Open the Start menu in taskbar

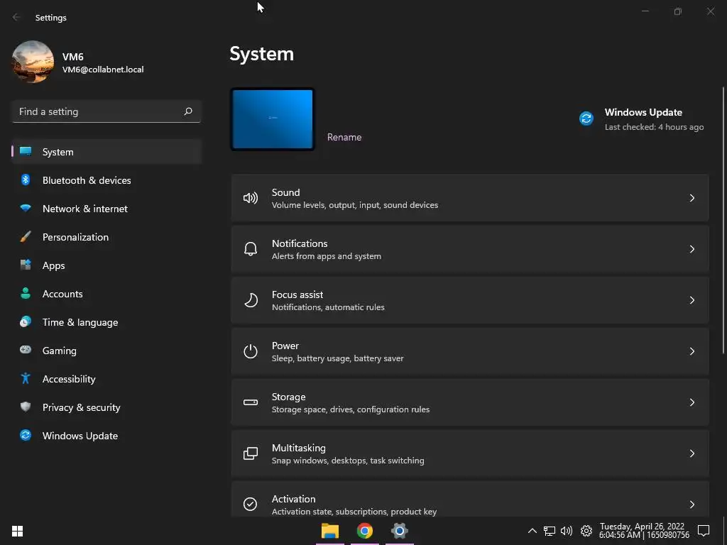coord(17,531)
